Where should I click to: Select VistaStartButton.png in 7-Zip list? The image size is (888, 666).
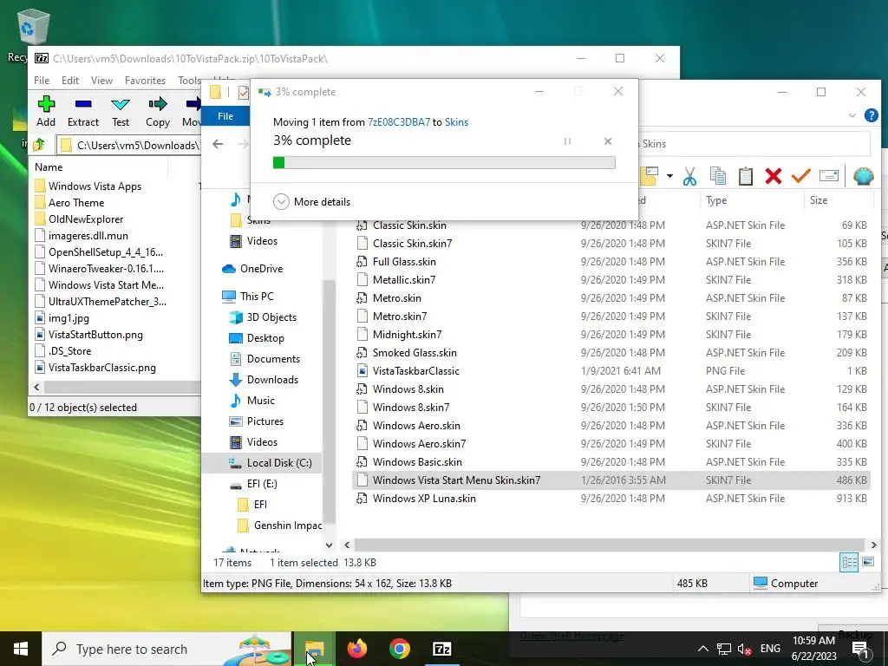(95, 335)
